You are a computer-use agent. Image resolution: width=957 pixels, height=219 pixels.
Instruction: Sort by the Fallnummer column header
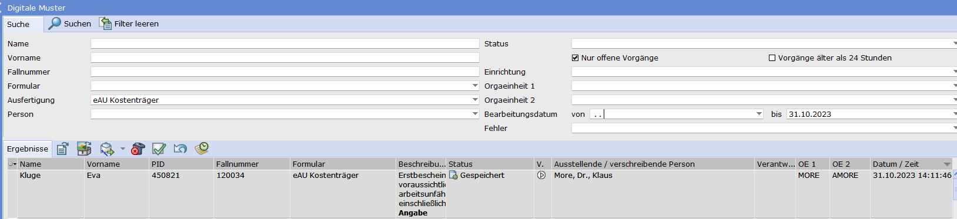pos(252,164)
